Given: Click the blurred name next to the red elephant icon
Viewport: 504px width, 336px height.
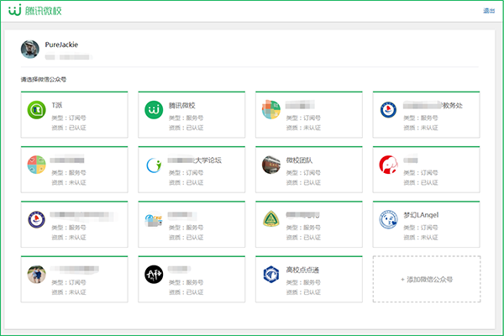Looking at the screenshot, I should [x=411, y=160].
